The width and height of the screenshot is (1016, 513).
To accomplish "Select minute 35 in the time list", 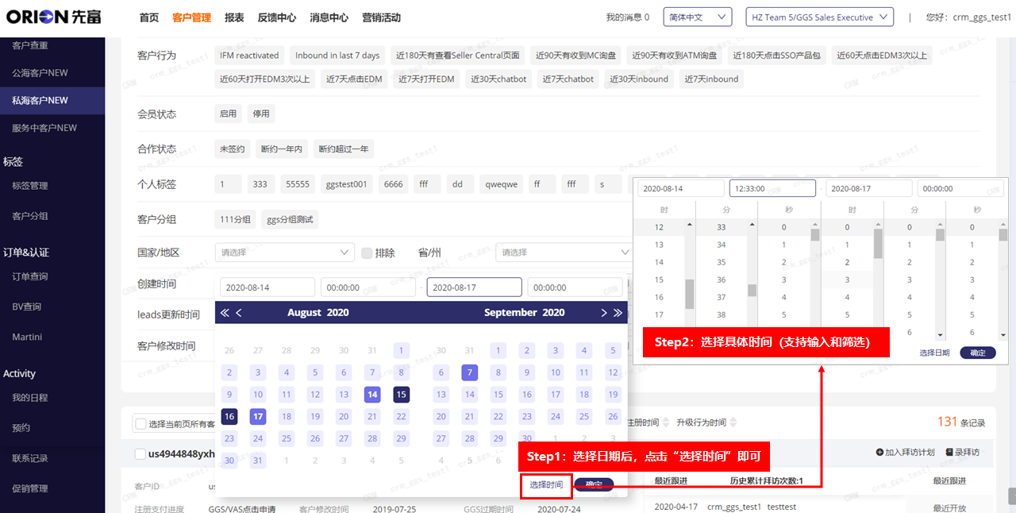I will (721, 262).
